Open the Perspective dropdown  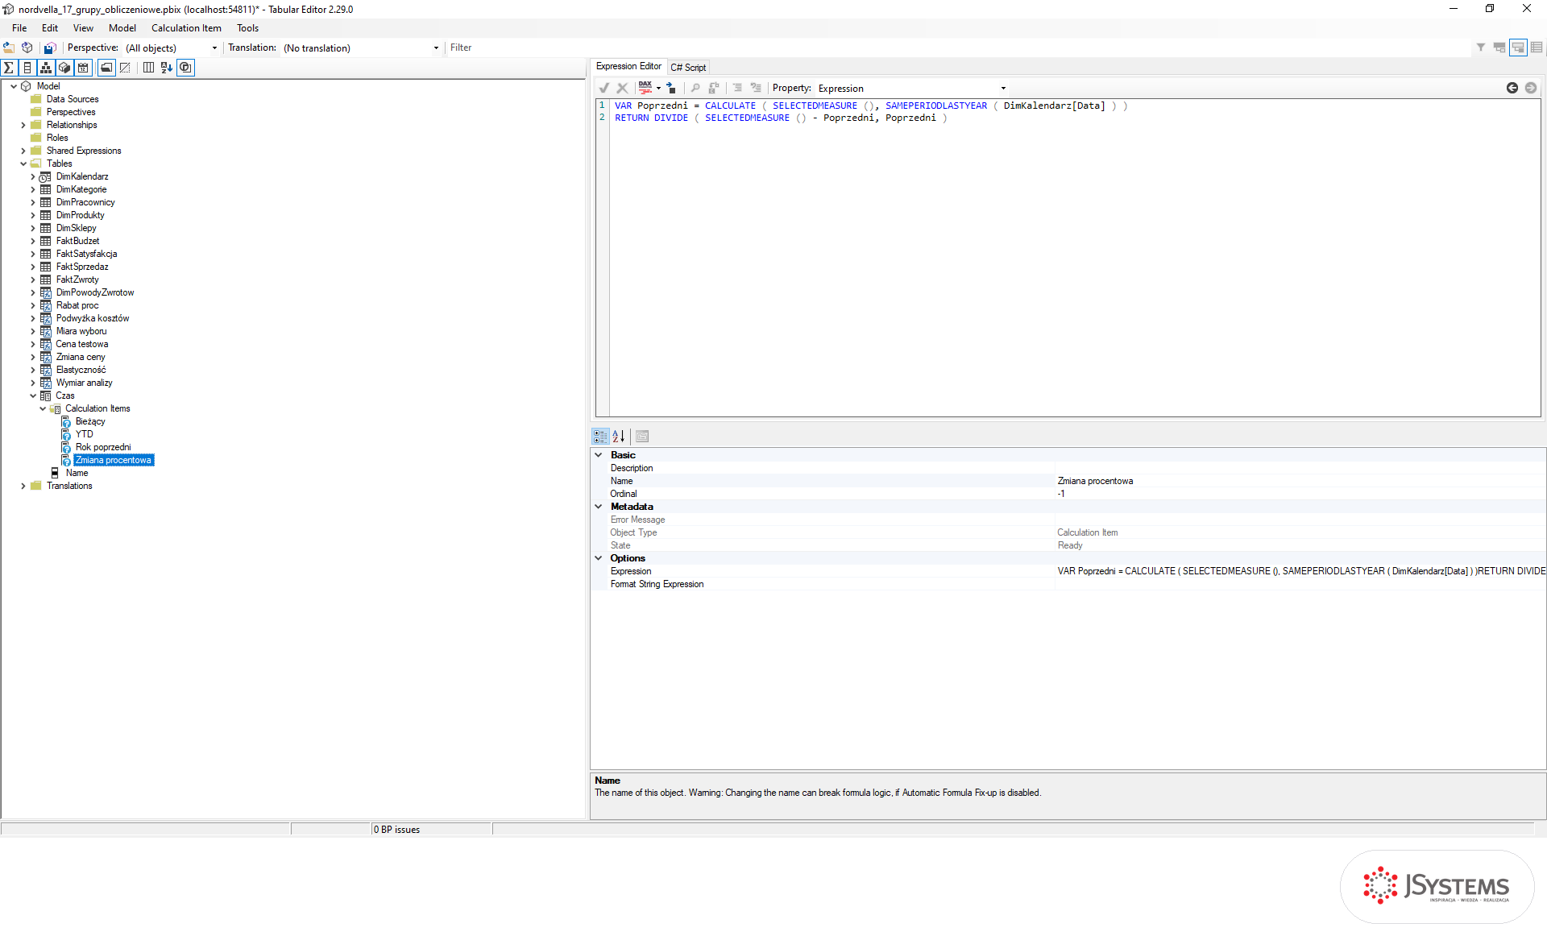click(x=214, y=48)
